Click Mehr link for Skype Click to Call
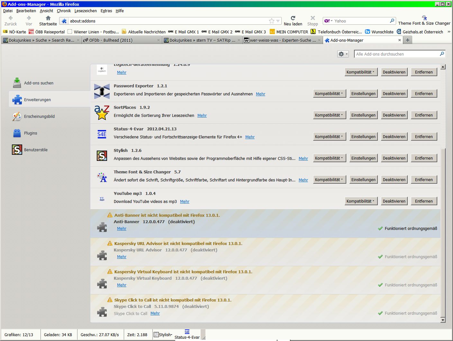 [x=155, y=313]
